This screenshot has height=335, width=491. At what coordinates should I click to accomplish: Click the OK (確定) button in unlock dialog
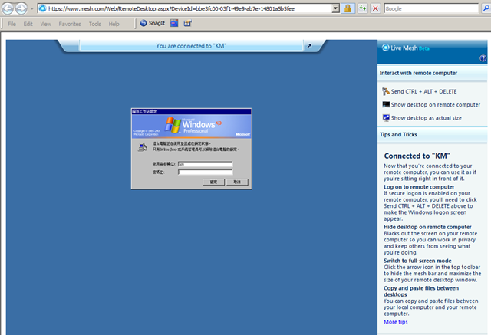coord(213,182)
